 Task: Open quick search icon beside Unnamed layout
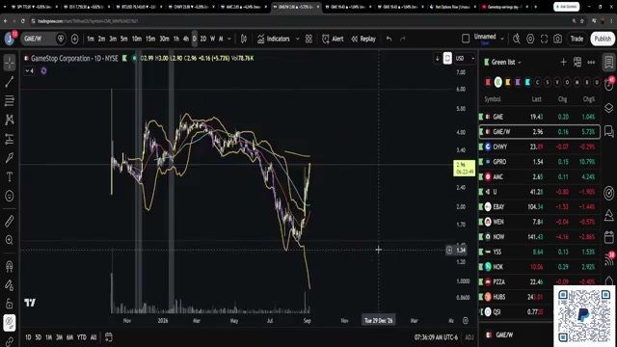517,39
